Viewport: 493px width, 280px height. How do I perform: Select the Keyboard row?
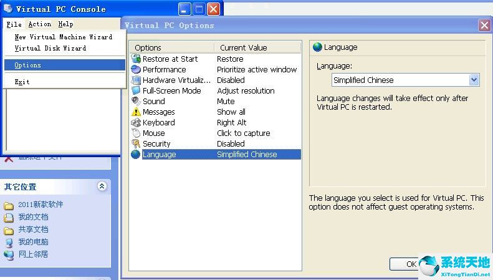159,122
